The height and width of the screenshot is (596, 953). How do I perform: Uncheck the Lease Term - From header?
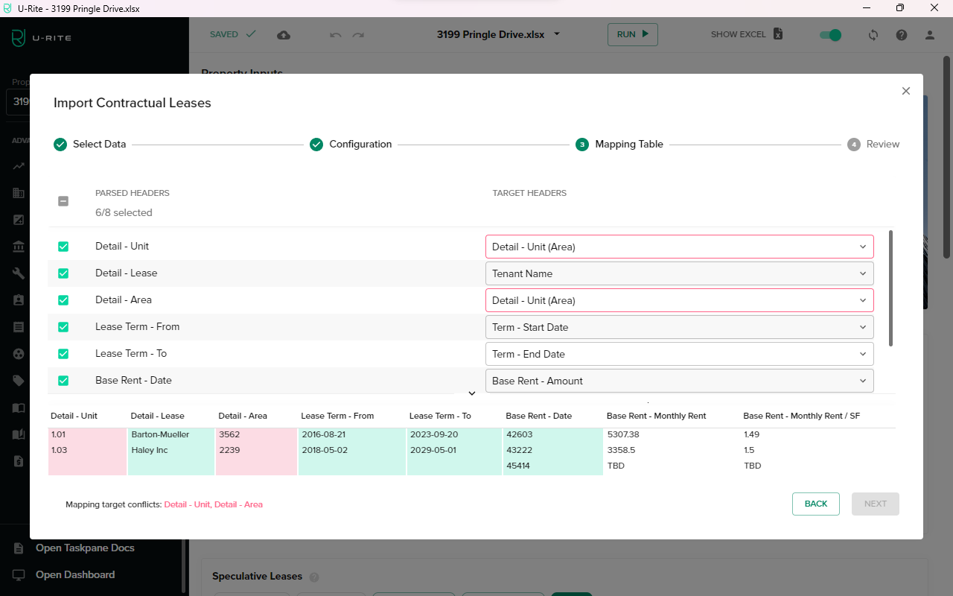pos(63,326)
